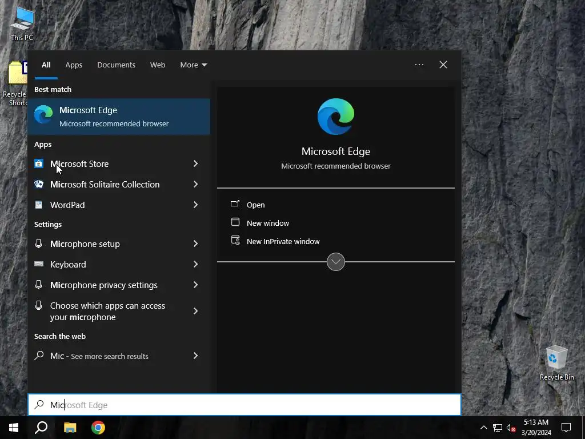585x439 pixels.
Task: Select Keyboard settings text
Action: [x=68, y=264]
